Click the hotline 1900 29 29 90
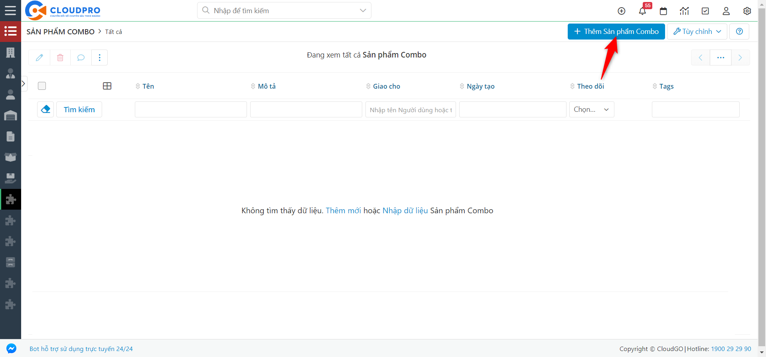Viewport: 766px width, 357px height. 731,349
